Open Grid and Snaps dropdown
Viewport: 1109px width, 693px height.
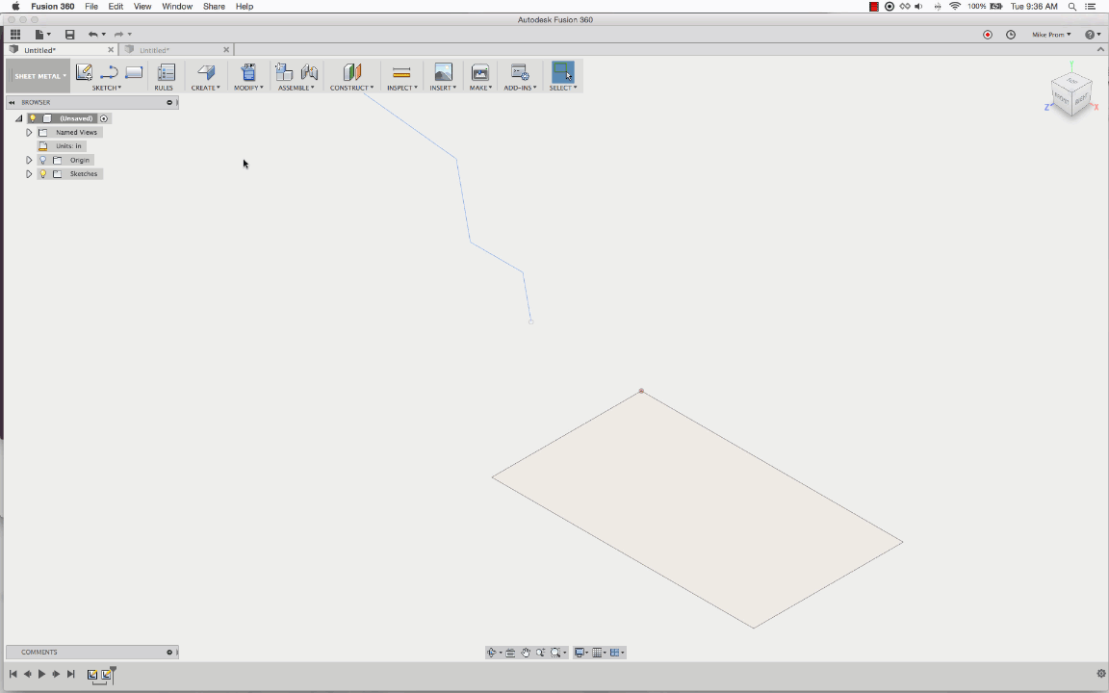(599, 653)
